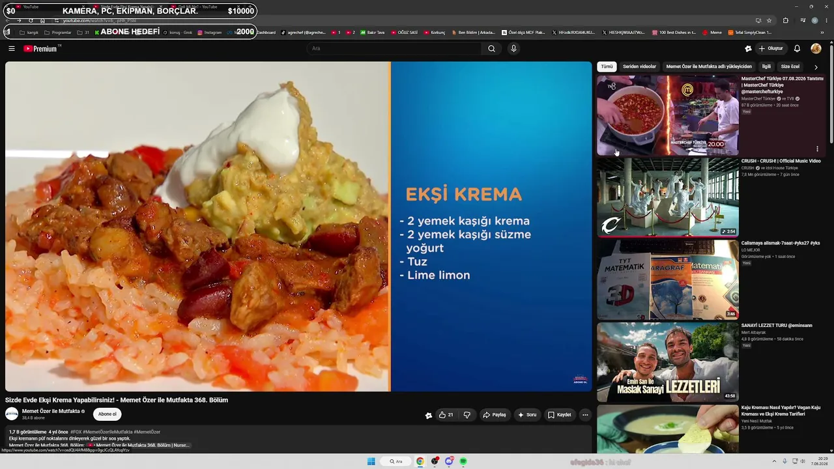Select the Size özel filter chip
The height and width of the screenshot is (469, 834).
(790, 66)
